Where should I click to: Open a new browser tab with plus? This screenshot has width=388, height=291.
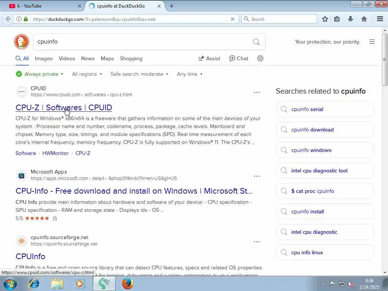pyautogui.click(x=172, y=6)
